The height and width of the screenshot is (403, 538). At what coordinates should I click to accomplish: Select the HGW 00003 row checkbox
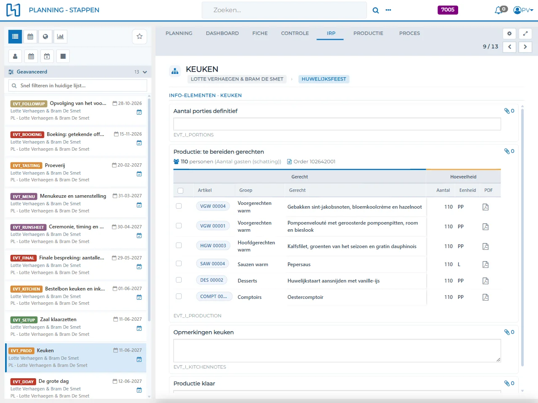(x=179, y=246)
